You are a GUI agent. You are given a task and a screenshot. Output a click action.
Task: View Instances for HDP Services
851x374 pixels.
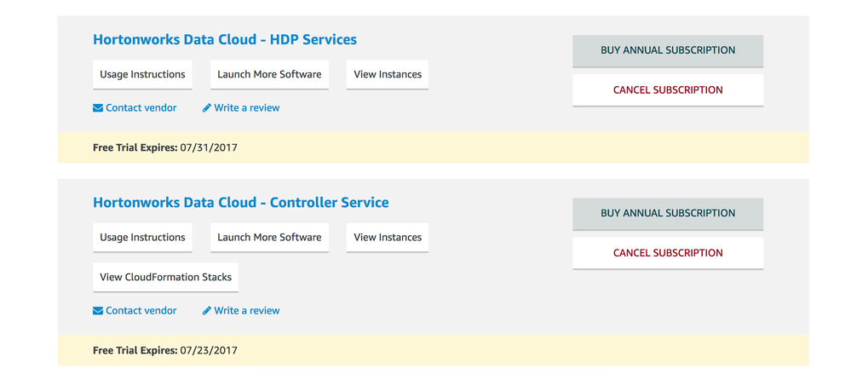coord(388,75)
